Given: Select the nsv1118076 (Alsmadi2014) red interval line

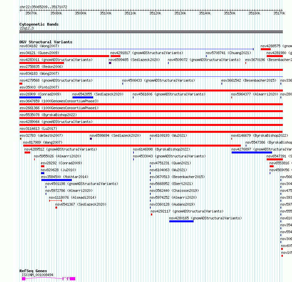Looking at the screenshot, I should point(55,201).
